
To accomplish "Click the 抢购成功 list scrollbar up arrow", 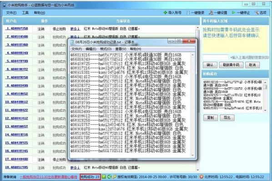I will 265,82.
